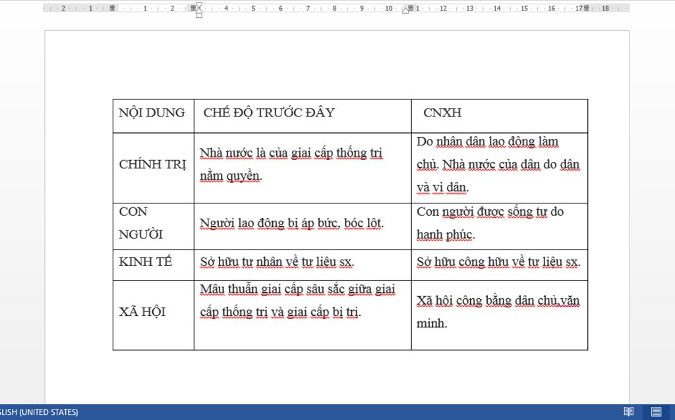Switch to Print Layout view icon
The height and width of the screenshot is (420, 675).
coord(656,412)
